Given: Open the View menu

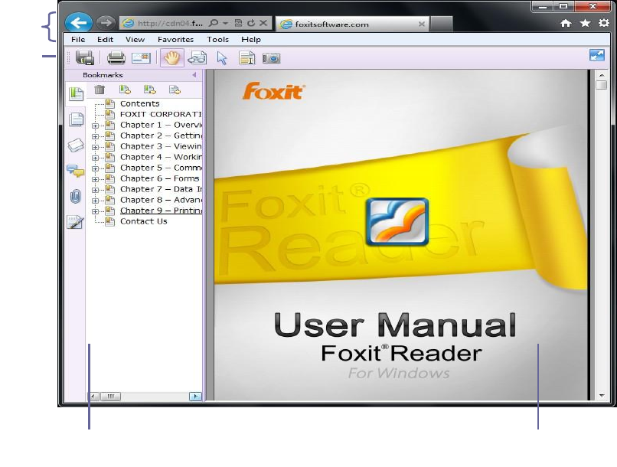Looking at the screenshot, I should click(x=135, y=39).
